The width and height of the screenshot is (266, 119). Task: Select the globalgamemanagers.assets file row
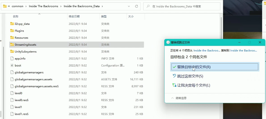point(77,79)
